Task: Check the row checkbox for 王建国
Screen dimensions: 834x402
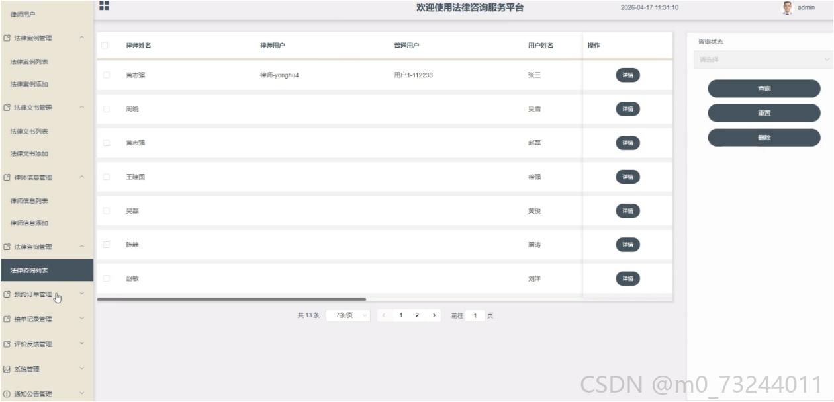Action: click(106, 177)
